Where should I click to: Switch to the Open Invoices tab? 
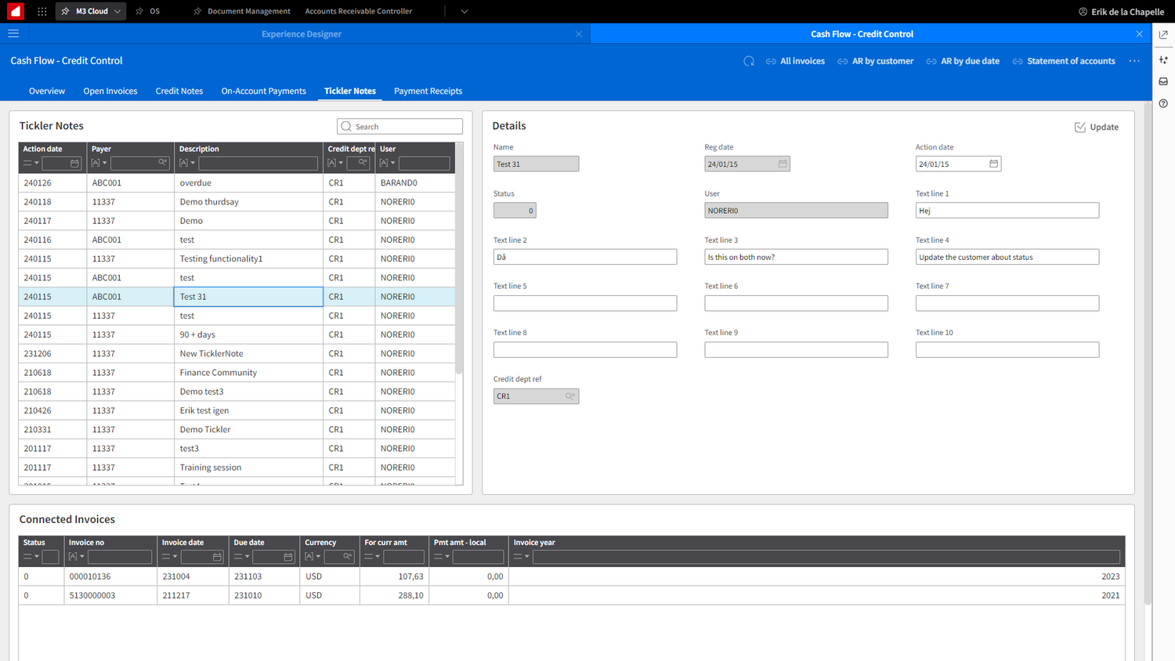(x=110, y=91)
